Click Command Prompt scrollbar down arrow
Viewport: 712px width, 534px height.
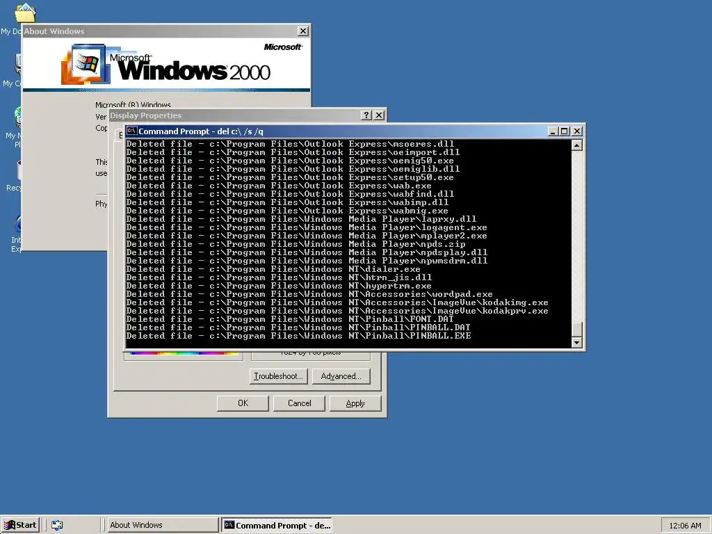coord(576,342)
